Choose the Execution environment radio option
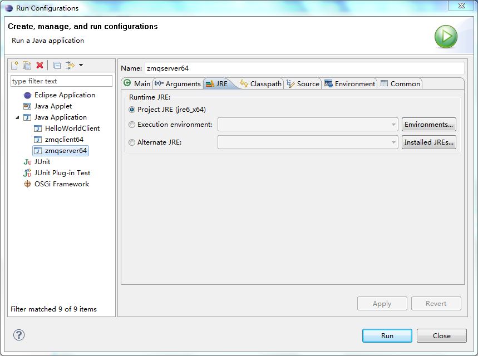The width and height of the screenshot is (478, 356). pos(132,125)
